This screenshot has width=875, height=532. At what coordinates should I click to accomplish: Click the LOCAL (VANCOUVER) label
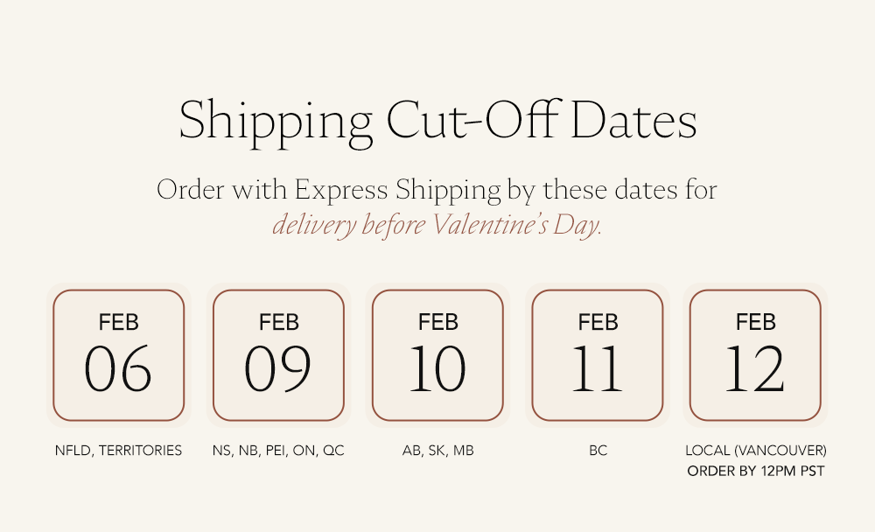coord(756,451)
